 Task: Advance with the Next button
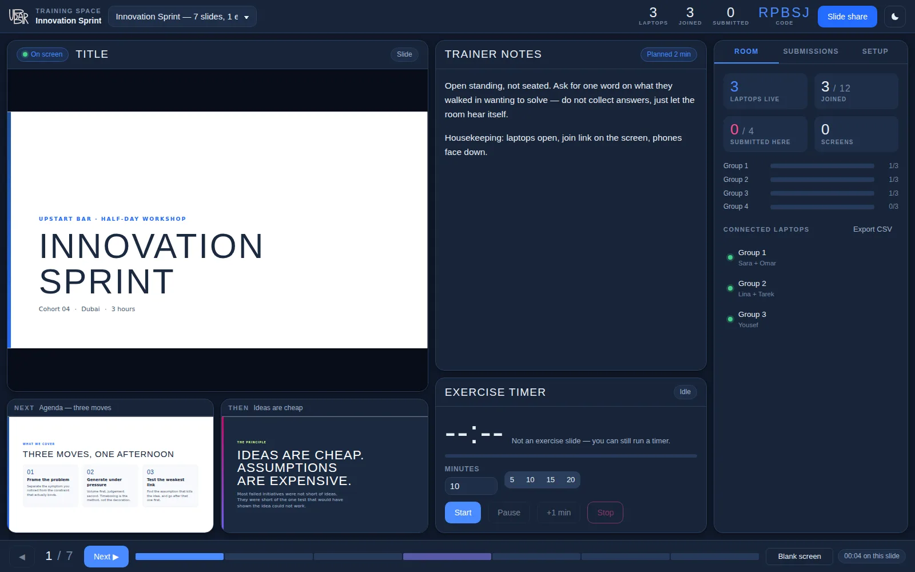(x=106, y=557)
